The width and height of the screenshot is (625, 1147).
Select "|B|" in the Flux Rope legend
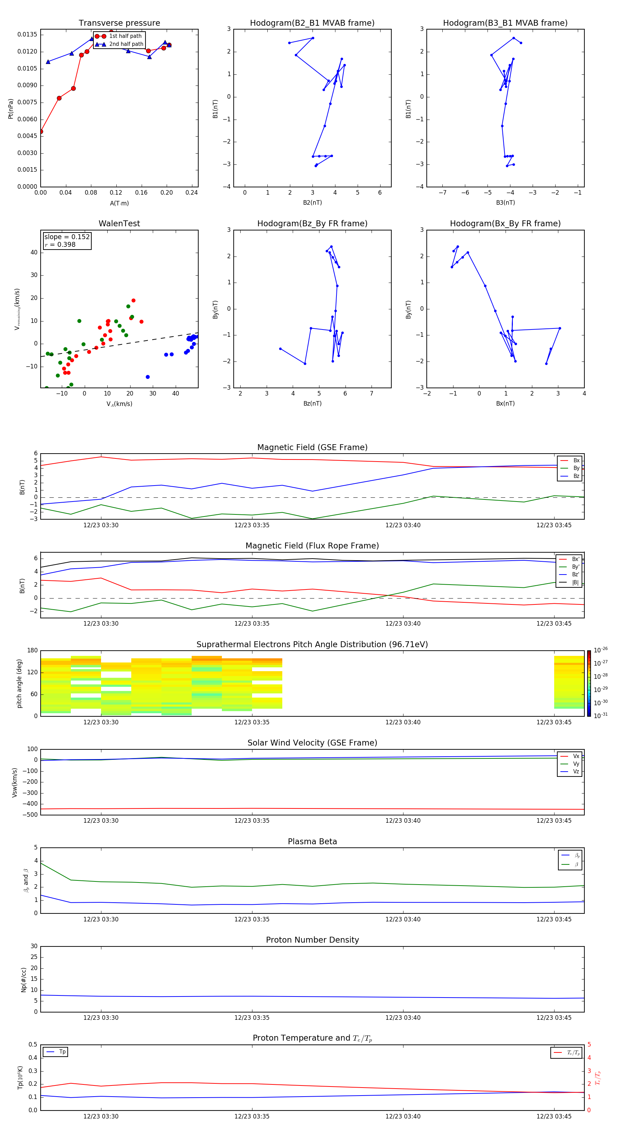click(569, 583)
